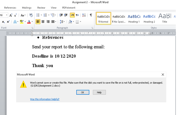The width and height of the screenshot is (180, 115).
Task: Open the PDFelement tab
Action: coord(69,8)
